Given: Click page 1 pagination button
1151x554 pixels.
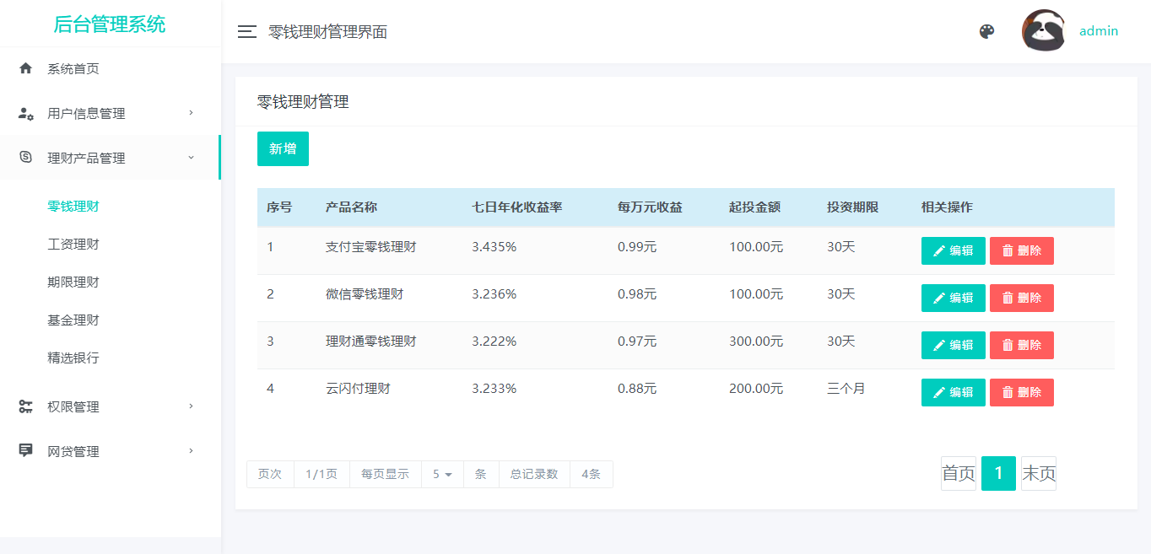Looking at the screenshot, I should (x=998, y=474).
